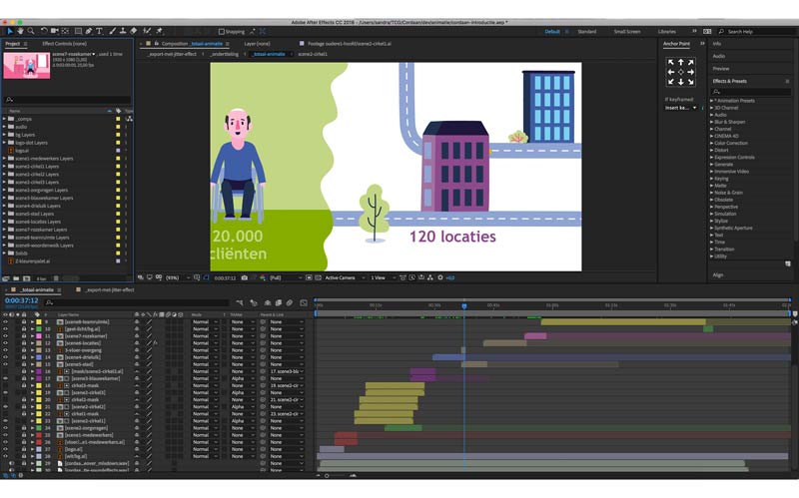799x498 pixels.
Task: Click the bottom-right anchor point arrow
Action: click(691, 82)
